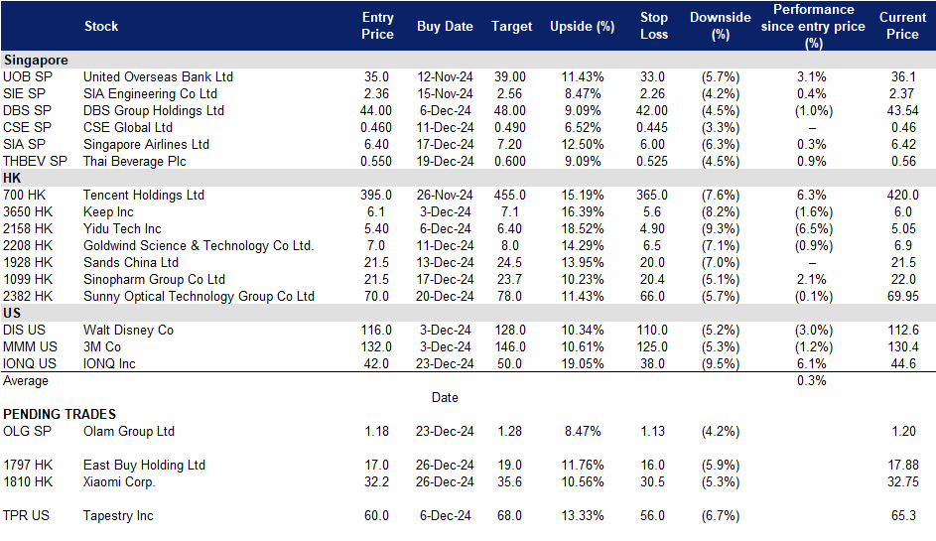
Task: Click 'IONQ Inc' name
Action: pos(109,363)
